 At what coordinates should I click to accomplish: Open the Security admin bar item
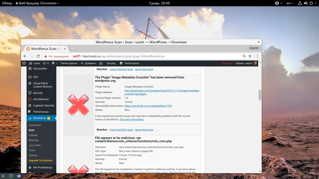click(111, 63)
